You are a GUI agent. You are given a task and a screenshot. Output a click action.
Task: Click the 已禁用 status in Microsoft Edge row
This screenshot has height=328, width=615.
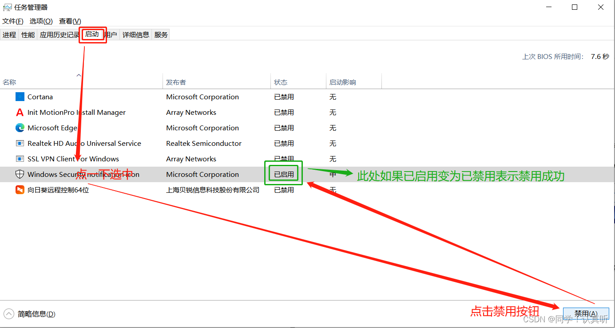[284, 128]
